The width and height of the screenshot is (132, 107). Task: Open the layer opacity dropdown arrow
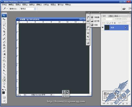129,19
